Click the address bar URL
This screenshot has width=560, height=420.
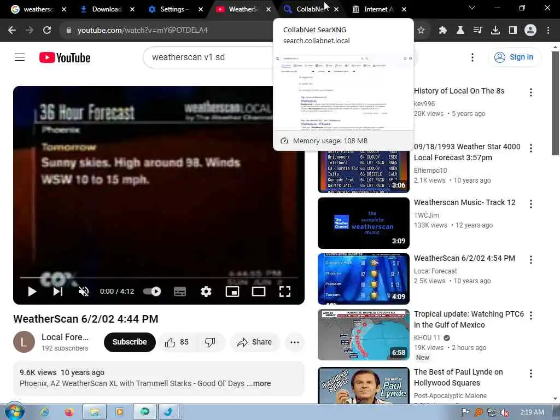143,30
